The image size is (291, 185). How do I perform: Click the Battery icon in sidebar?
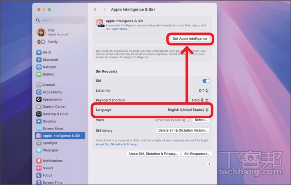point(39,74)
